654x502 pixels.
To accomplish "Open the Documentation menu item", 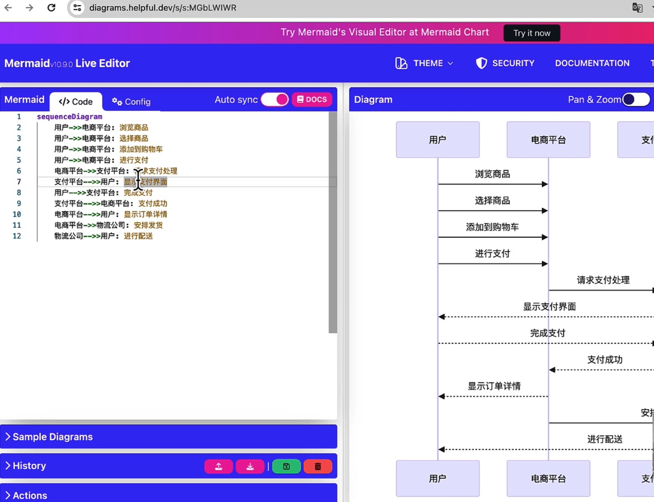I will click(x=592, y=63).
